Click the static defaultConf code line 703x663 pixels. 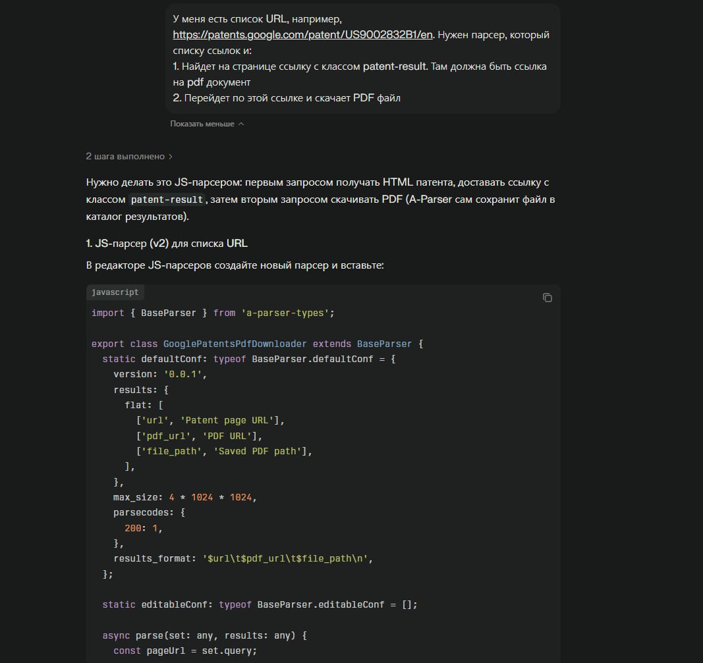(249, 359)
